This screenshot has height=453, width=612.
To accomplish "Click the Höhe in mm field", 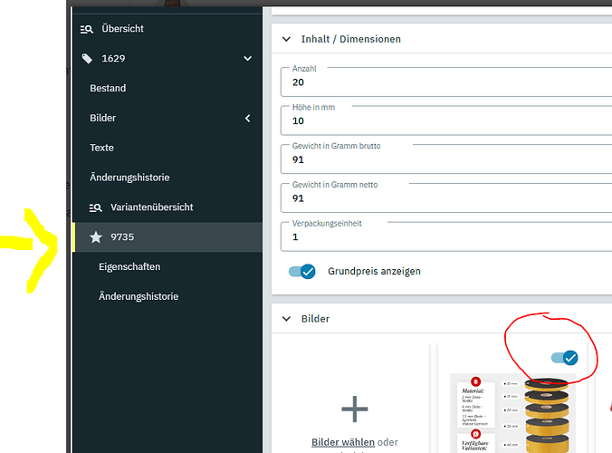I will click(x=448, y=120).
